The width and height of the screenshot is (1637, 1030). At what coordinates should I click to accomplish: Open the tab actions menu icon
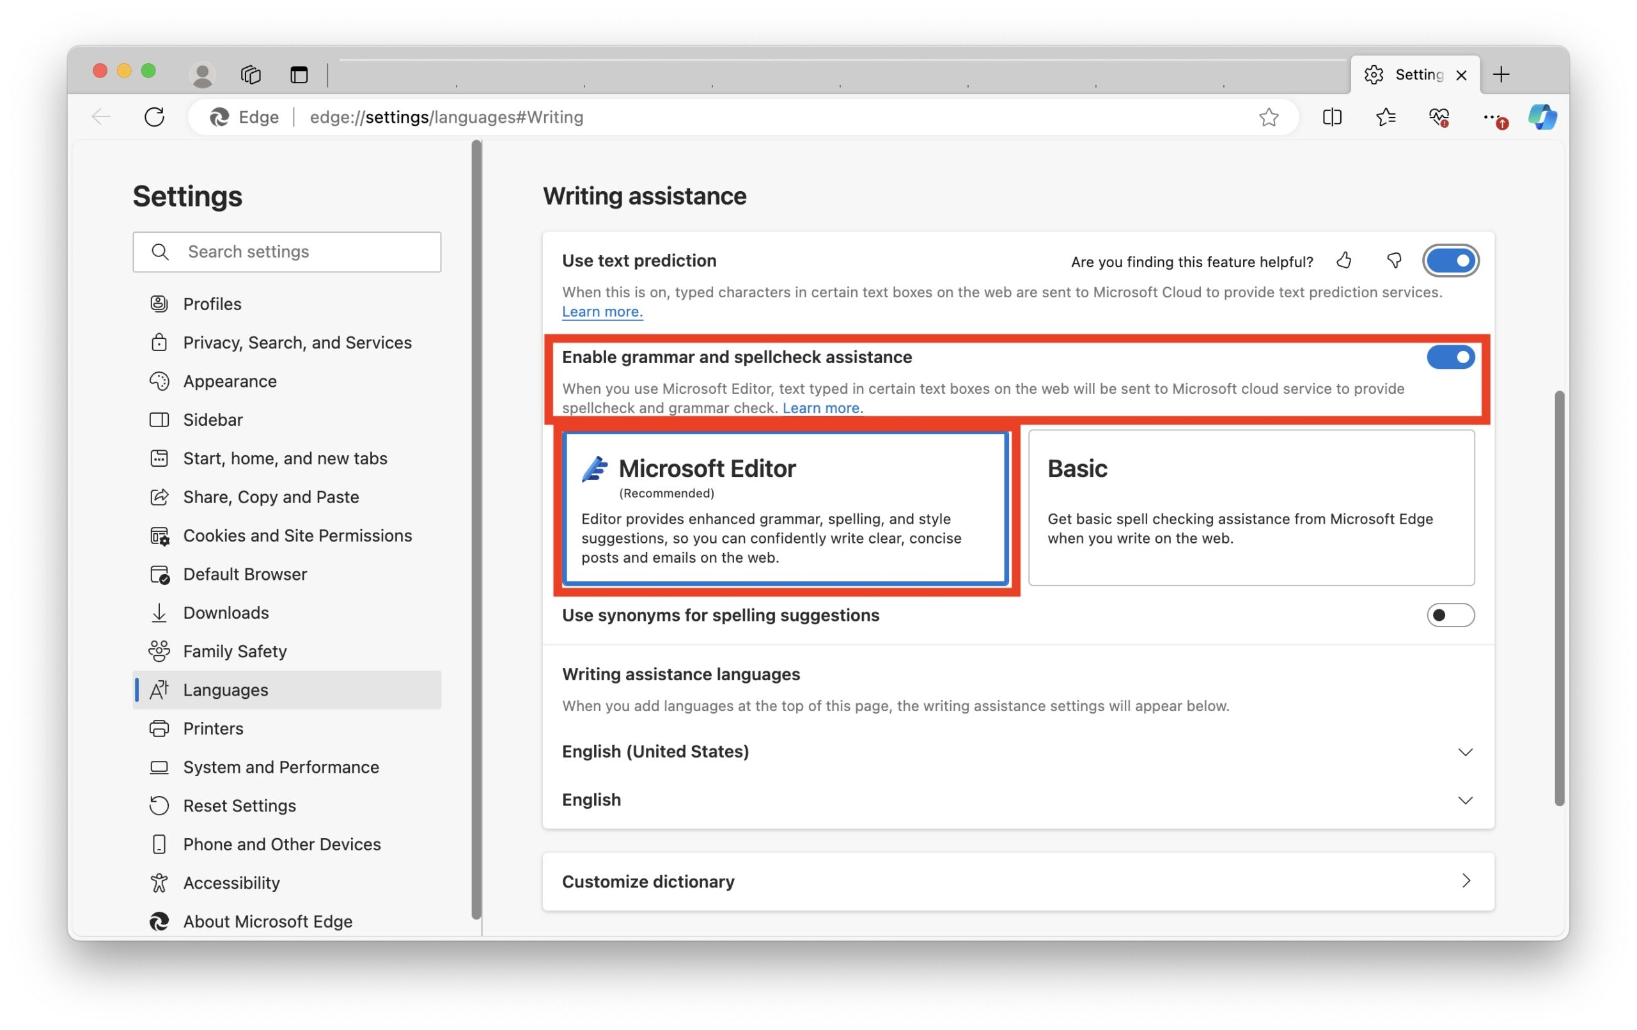(x=299, y=74)
